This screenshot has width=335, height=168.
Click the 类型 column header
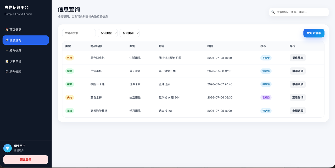[68, 46]
